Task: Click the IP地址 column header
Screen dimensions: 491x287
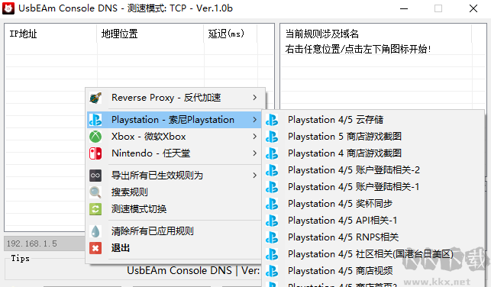Action: [x=50, y=34]
